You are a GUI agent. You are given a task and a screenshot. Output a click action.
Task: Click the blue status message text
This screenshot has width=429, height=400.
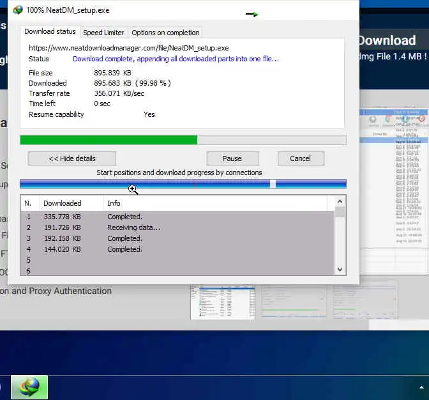(176, 59)
